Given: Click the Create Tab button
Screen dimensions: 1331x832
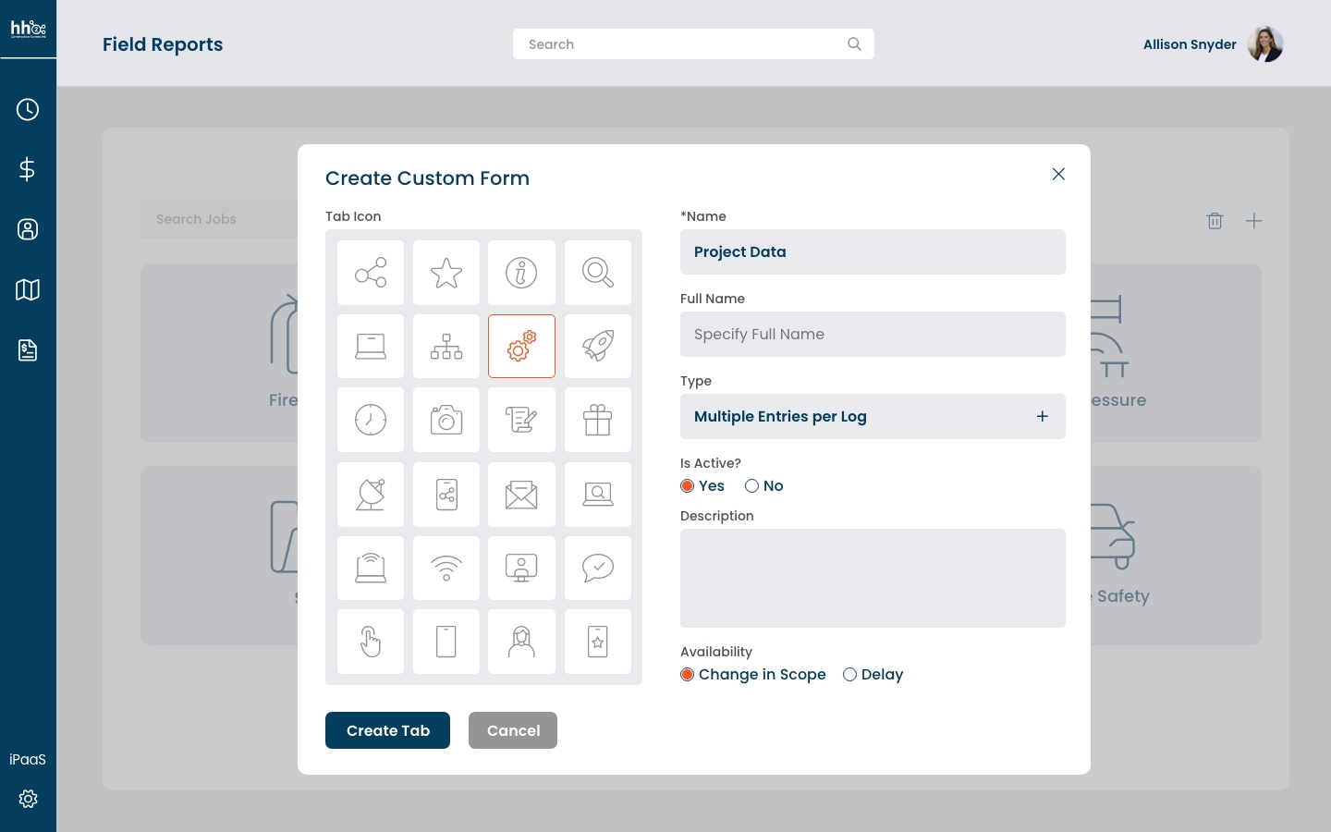Looking at the screenshot, I should pyautogui.click(x=387, y=730).
